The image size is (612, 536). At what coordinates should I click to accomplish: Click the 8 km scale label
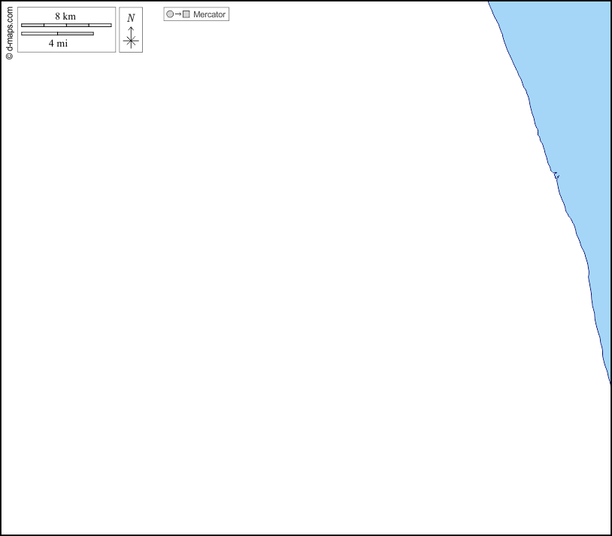click(x=65, y=17)
